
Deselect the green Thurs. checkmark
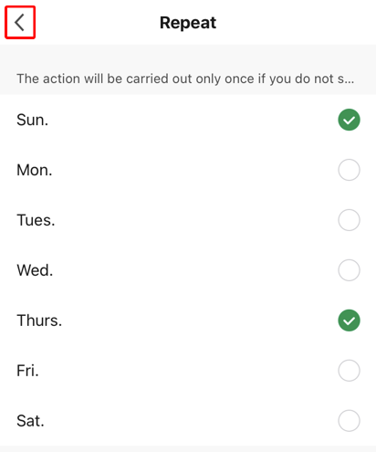(x=349, y=321)
